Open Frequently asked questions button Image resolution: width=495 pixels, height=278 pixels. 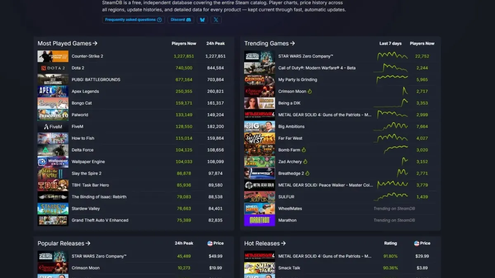click(133, 20)
